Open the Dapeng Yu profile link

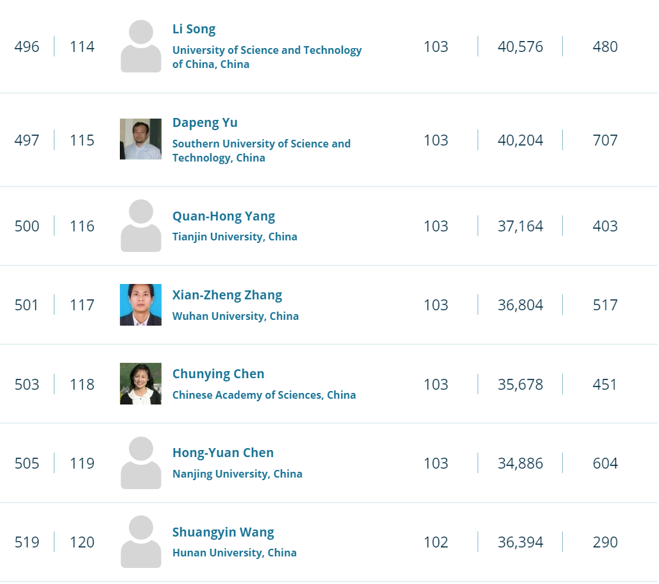tap(205, 123)
